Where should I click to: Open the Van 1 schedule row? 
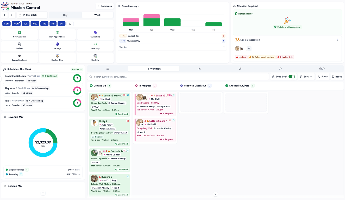pyautogui.click(x=43, y=103)
